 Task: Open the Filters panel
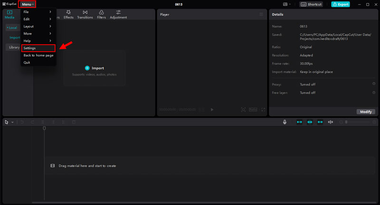[101, 14]
